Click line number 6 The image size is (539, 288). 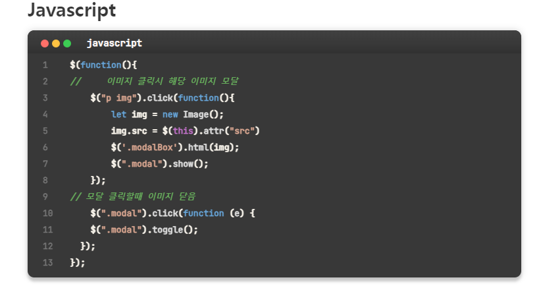[x=45, y=148]
